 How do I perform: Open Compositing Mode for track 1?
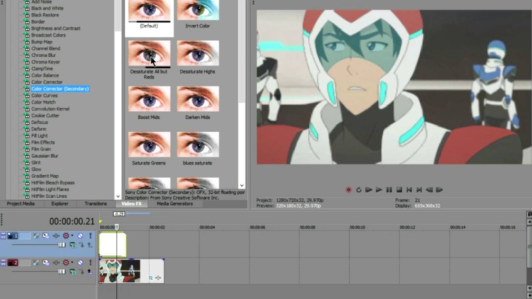(73, 245)
